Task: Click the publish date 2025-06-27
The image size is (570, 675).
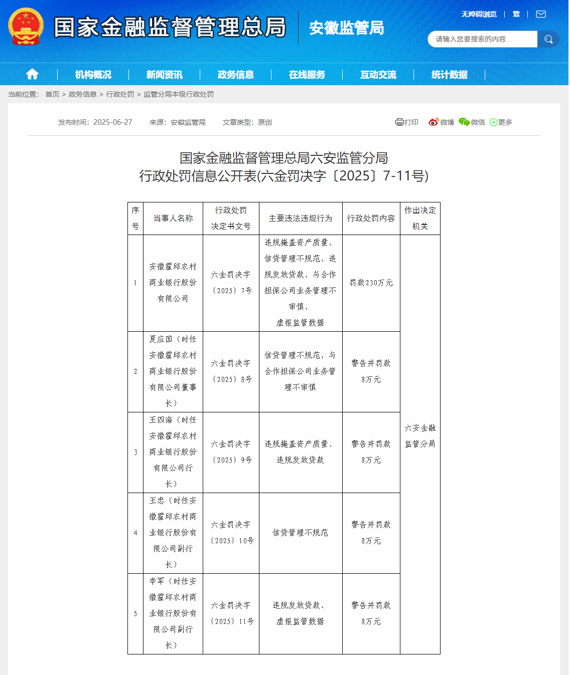Action: pyautogui.click(x=113, y=122)
